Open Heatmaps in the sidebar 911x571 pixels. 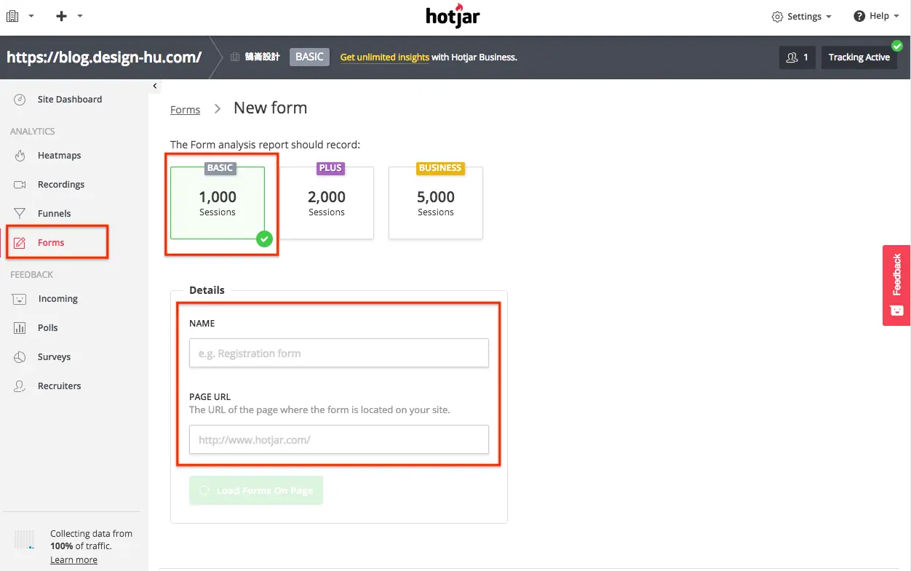(59, 155)
